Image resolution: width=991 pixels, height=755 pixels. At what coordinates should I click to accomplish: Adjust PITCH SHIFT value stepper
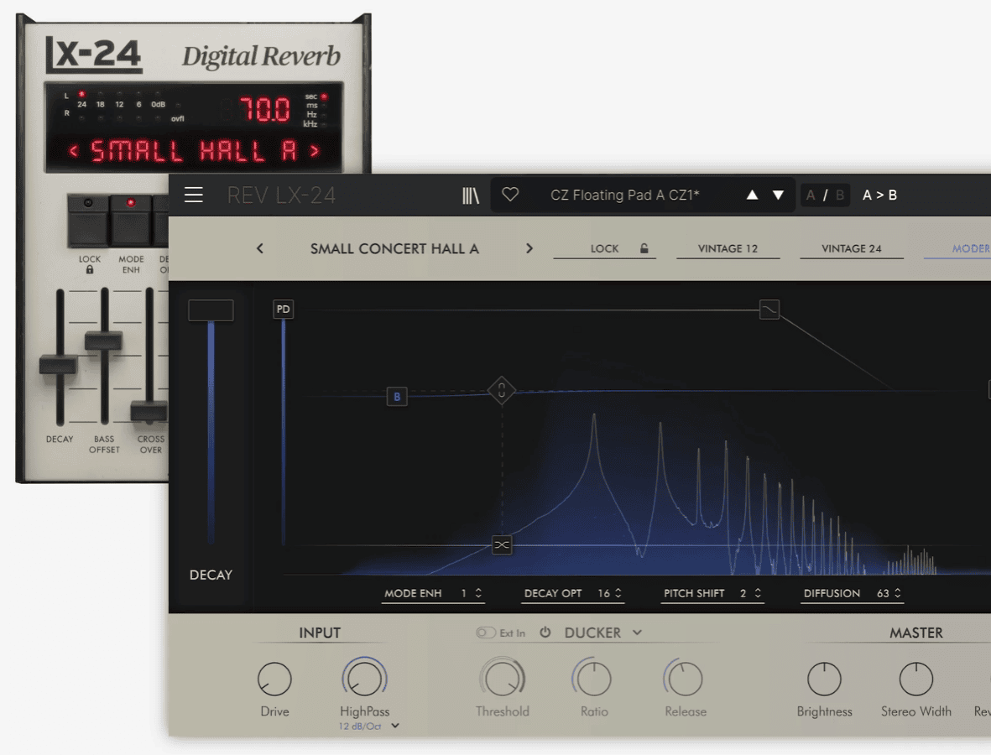coord(758,593)
